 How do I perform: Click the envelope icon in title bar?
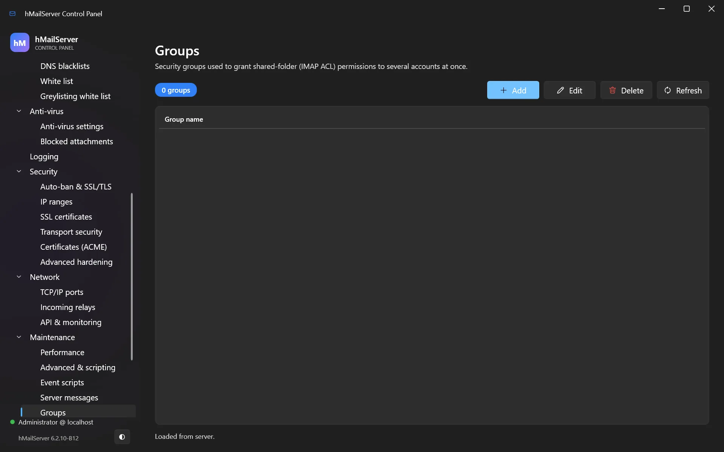(12, 14)
